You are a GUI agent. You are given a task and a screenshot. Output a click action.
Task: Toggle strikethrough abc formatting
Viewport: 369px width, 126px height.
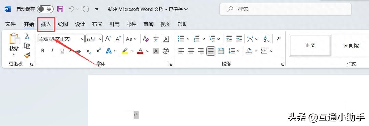pos(78,51)
